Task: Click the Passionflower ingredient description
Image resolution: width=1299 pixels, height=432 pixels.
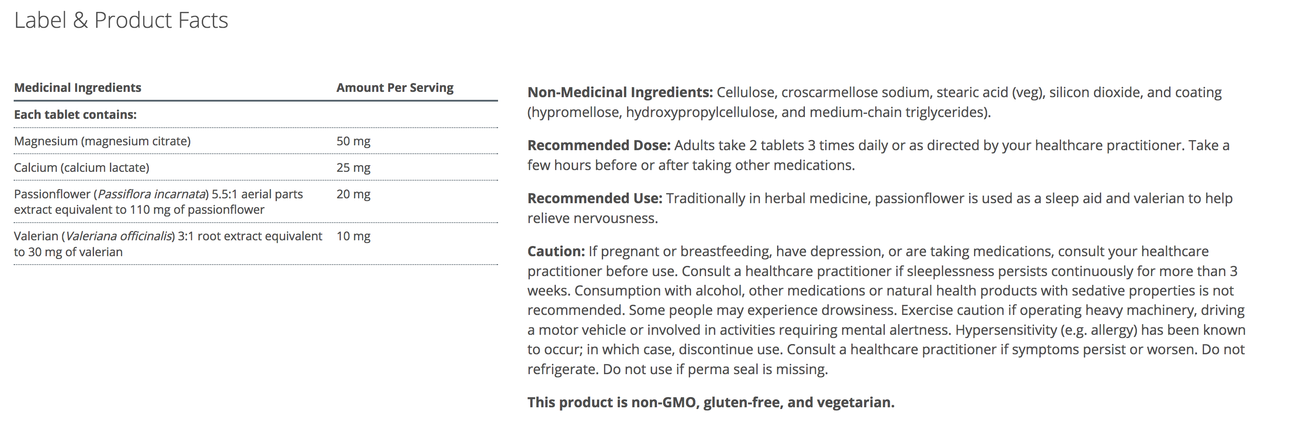Action: (159, 202)
